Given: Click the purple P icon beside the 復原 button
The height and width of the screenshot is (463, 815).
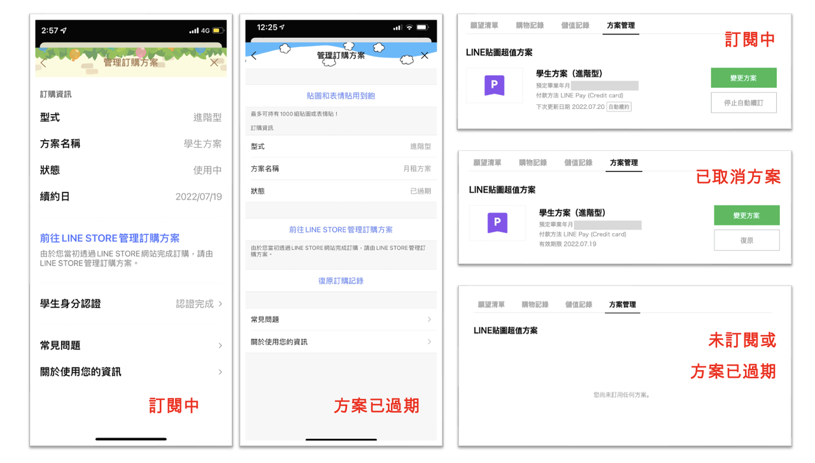Looking at the screenshot, I should pos(497,223).
